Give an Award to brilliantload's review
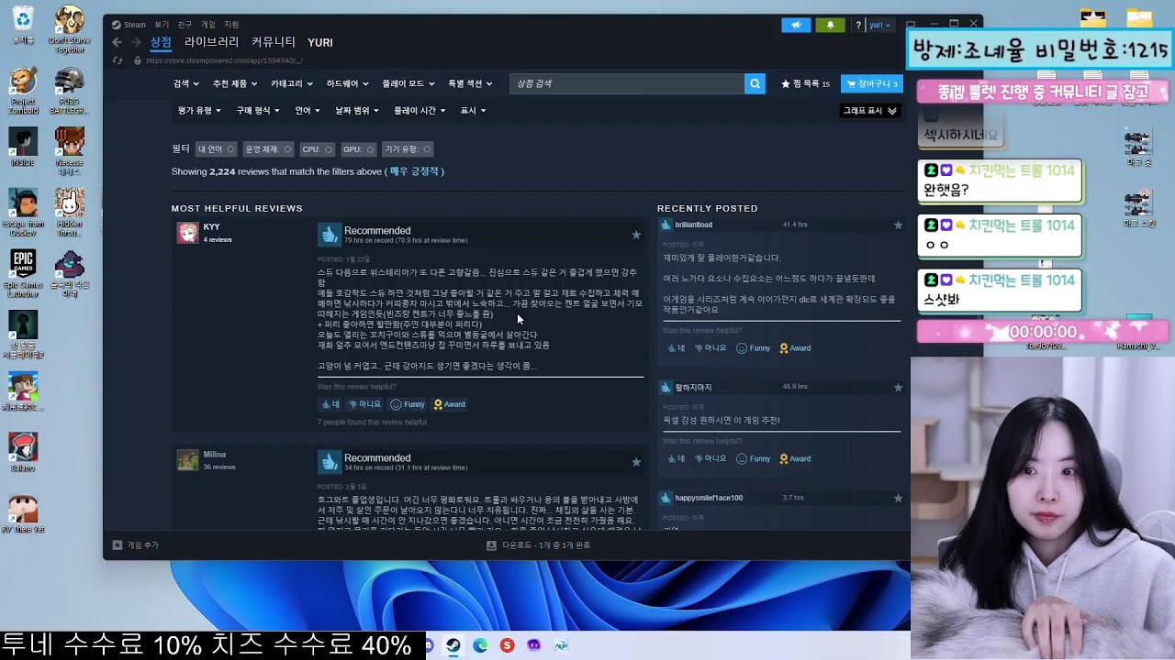The width and height of the screenshot is (1175, 660). (795, 348)
